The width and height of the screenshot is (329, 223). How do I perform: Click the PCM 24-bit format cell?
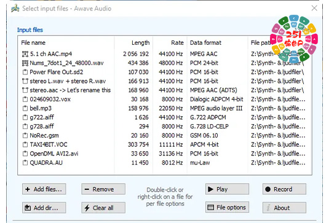pos(204,63)
